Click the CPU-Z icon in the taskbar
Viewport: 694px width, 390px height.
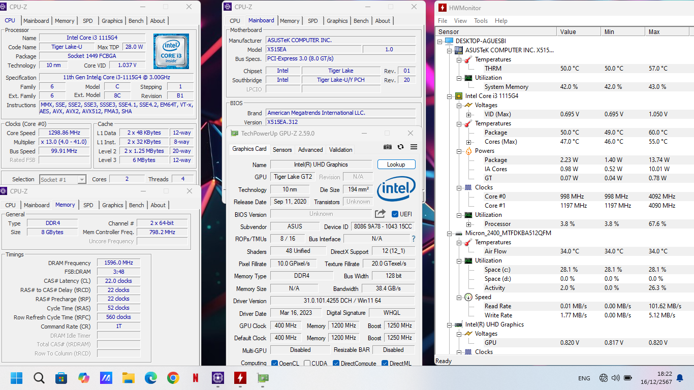pyautogui.click(x=218, y=378)
